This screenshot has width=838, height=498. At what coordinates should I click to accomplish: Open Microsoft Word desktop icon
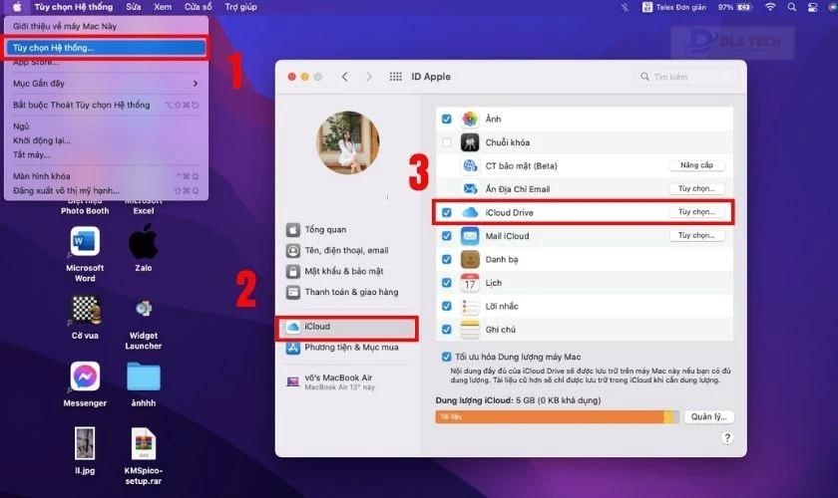coord(85,241)
